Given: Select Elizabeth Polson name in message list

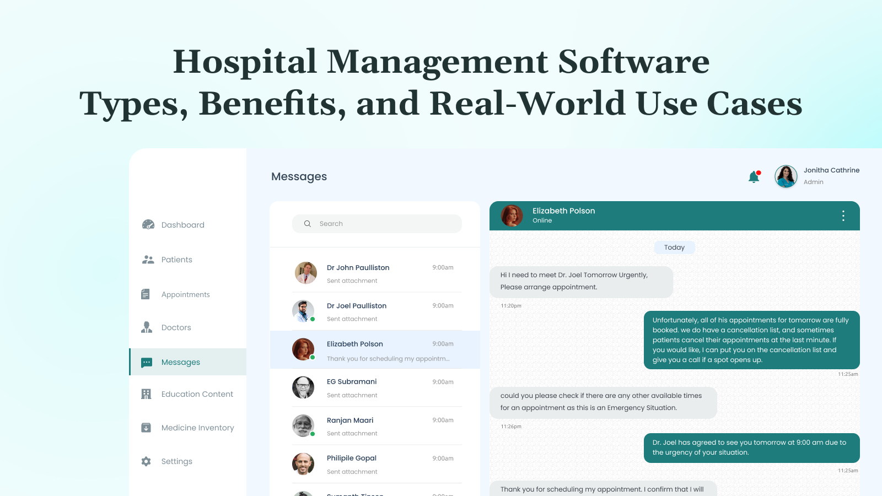Looking at the screenshot, I should point(354,344).
